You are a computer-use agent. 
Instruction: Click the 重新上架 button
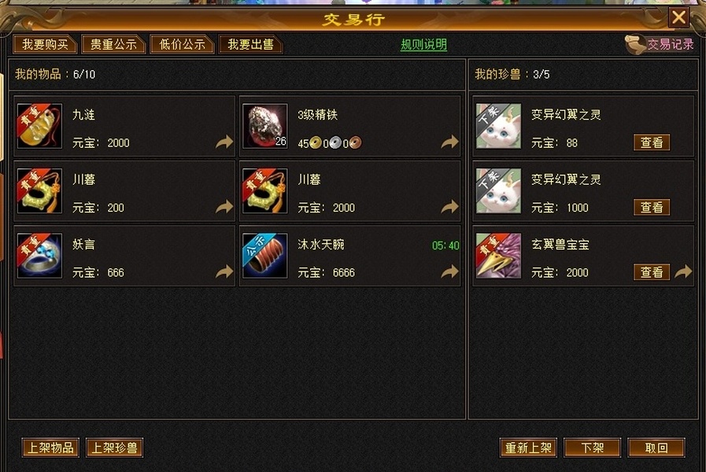528,448
